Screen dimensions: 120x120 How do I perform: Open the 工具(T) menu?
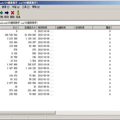26,7
